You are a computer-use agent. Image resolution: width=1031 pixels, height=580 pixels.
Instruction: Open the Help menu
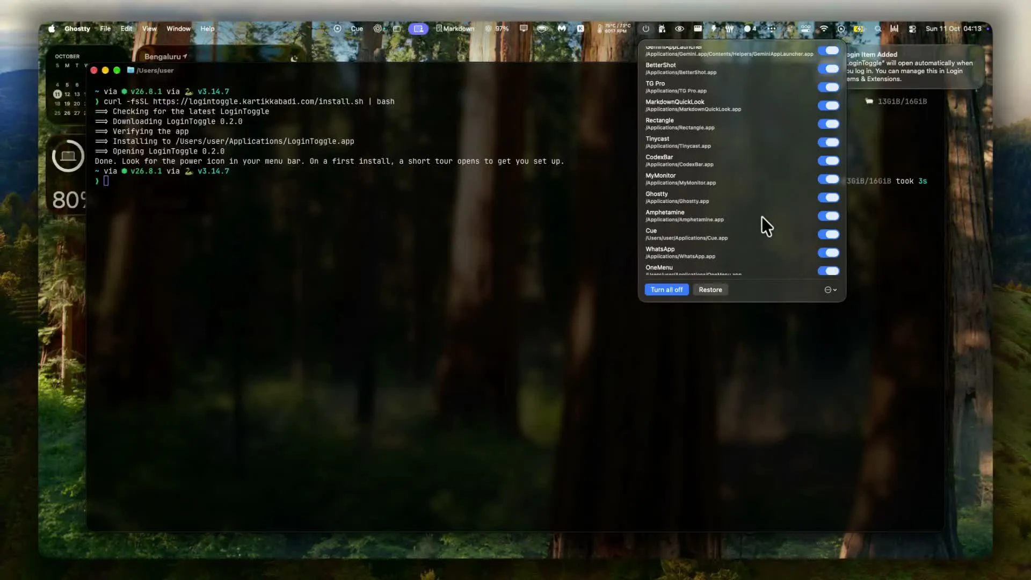click(207, 28)
